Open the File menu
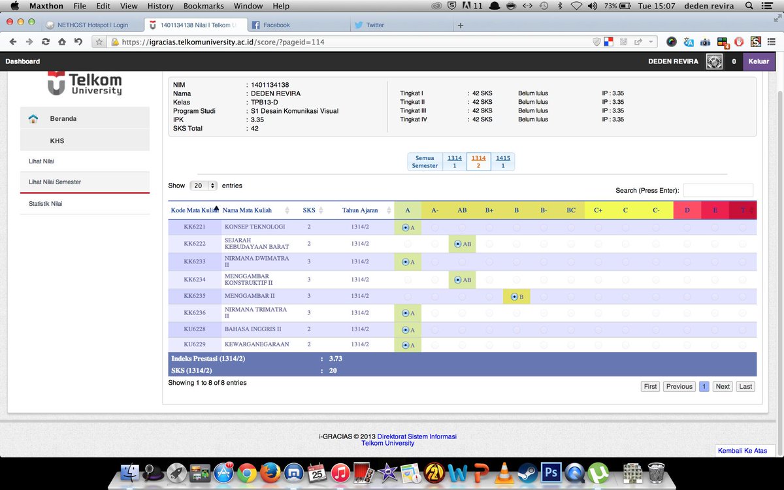This screenshot has width=784, height=490. pos(80,6)
